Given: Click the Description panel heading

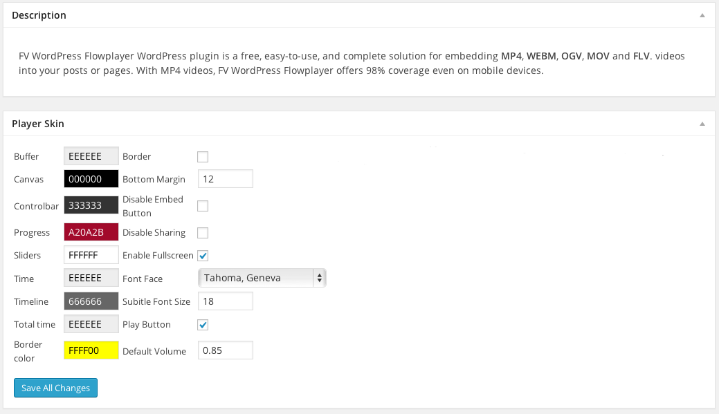Looking at the screenshot, I should (x=39, y=15).
